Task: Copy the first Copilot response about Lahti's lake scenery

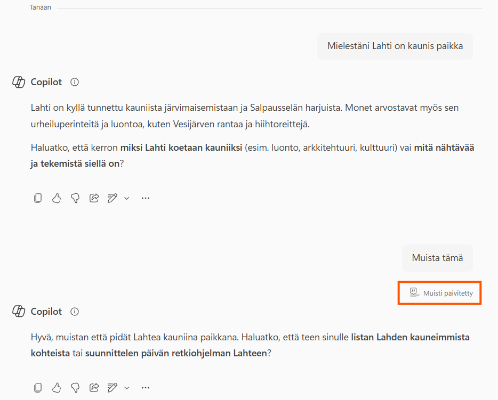Action: tap(38, 198)
